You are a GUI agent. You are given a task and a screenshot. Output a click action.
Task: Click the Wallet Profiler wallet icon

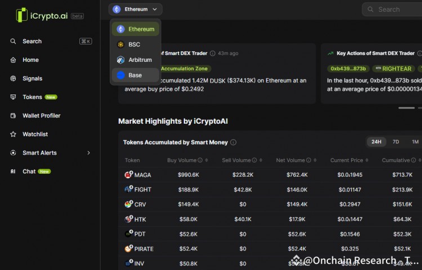[13, 116]
